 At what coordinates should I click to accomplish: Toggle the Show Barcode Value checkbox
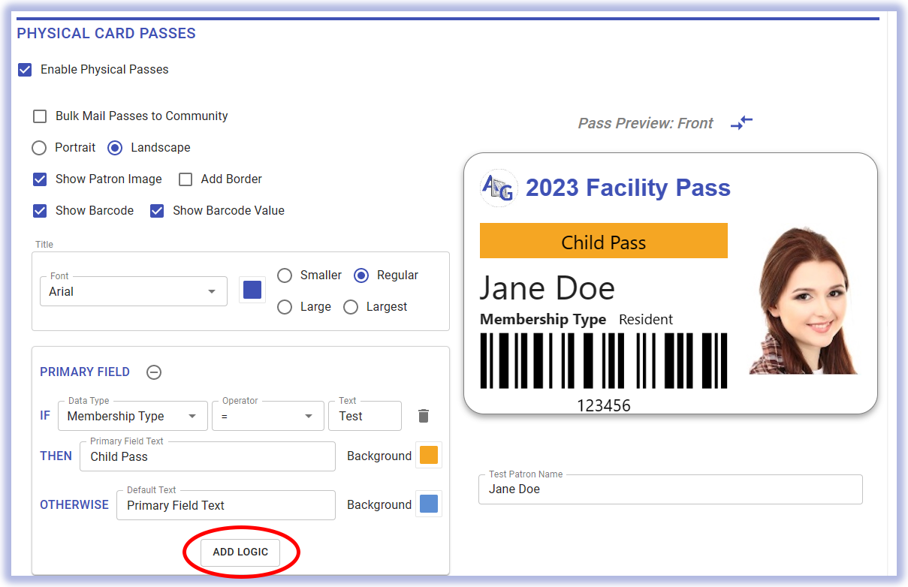pos(157,211)
